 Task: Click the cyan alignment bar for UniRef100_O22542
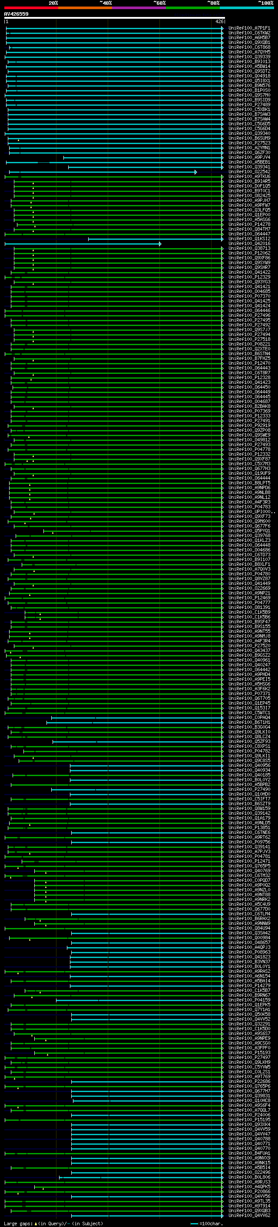point(103,172)
